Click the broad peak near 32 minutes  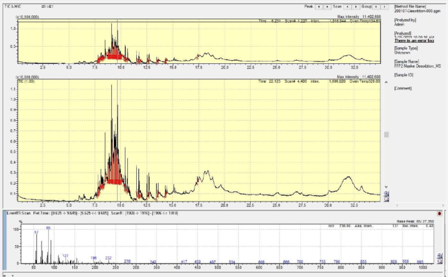(x=348, y=177)
